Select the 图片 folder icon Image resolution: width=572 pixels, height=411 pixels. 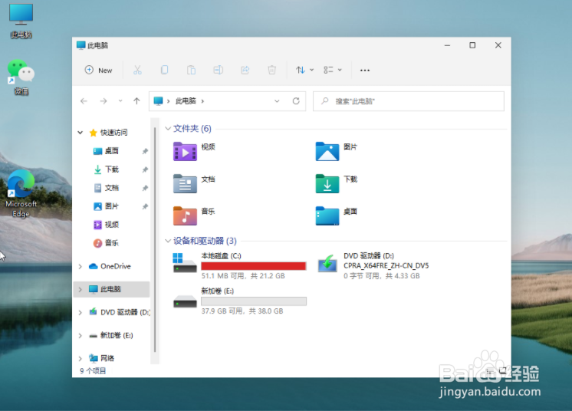(327, 151)
